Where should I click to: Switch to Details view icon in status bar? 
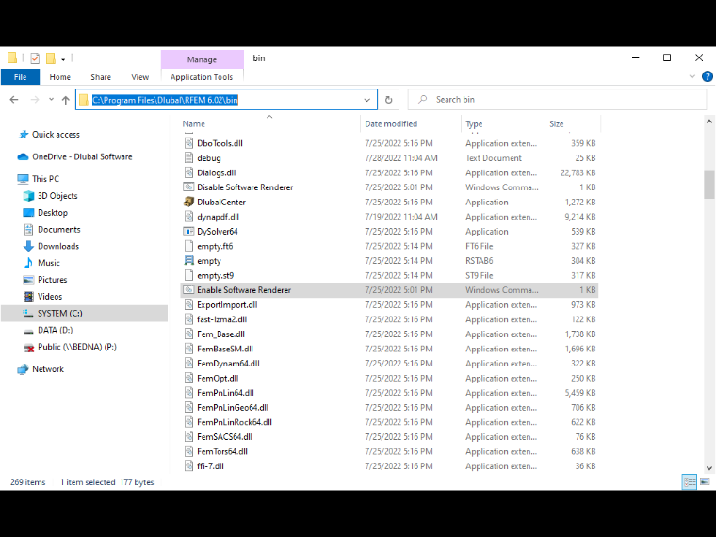point(689,481)
